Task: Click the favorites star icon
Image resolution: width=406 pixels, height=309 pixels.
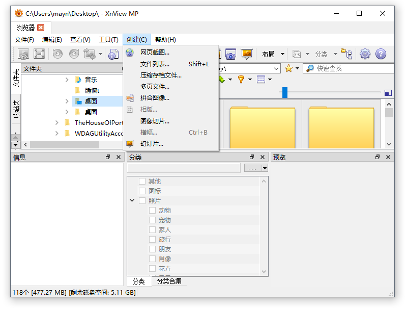Action: pyautogui.click(x=288, y=68)
